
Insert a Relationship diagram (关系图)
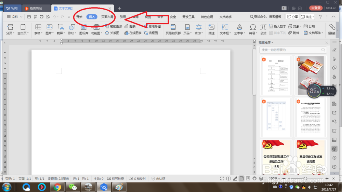coord(112,33)
